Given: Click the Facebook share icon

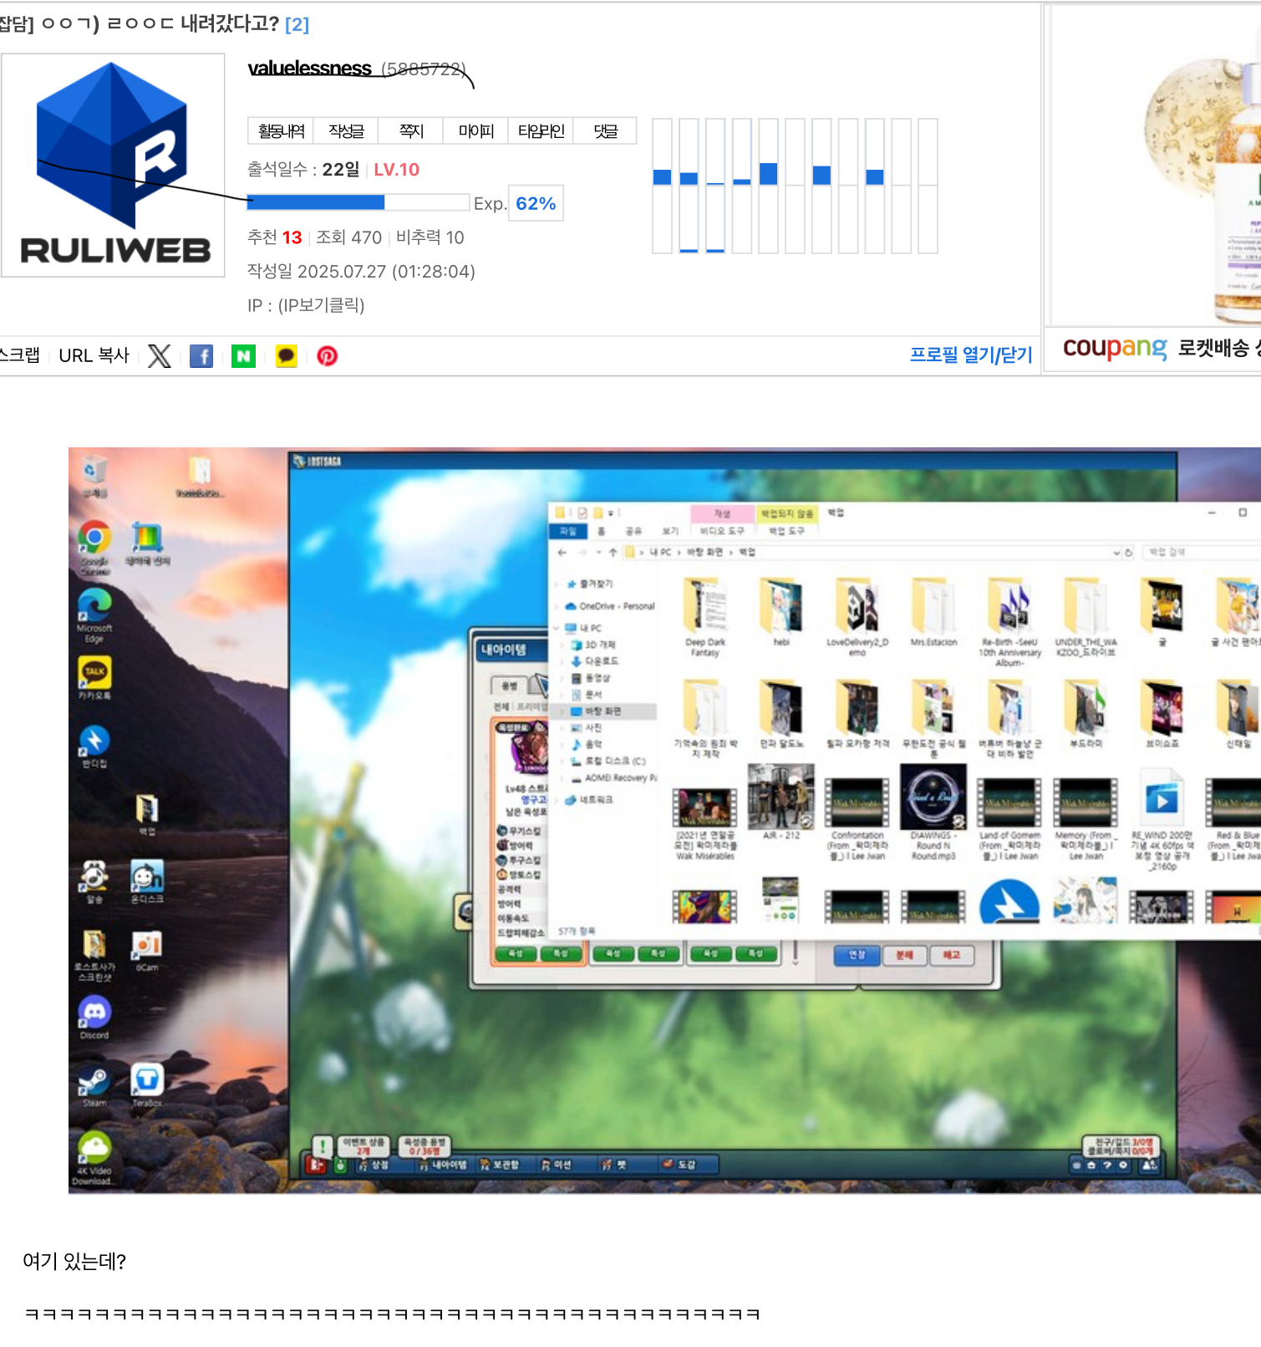Looking at the screenshot, I should [x=201, y=356].
